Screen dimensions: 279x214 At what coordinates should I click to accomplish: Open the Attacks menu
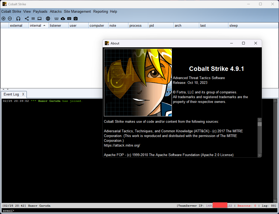pyautogui.click(x=56, y=12)
